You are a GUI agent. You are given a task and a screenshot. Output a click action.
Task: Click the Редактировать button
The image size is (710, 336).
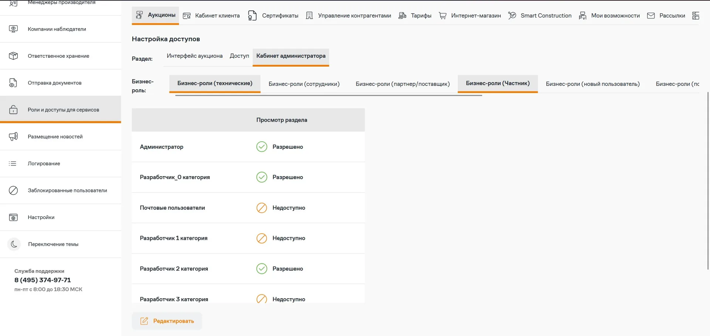coord(167,321)
